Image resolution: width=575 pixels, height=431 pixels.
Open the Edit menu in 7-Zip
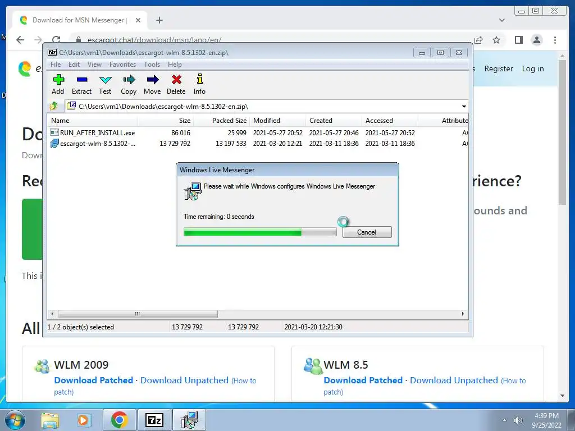coord(74,65)
